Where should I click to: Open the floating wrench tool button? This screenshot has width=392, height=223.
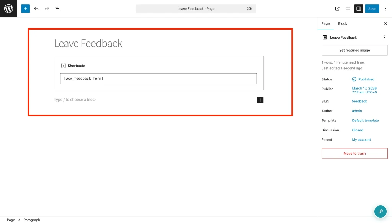click(381, 212)
